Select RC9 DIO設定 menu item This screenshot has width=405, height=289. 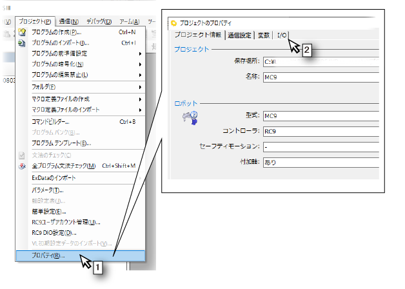tap(54, 232)
